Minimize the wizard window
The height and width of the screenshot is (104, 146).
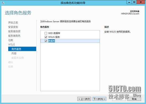coord(129,2)
